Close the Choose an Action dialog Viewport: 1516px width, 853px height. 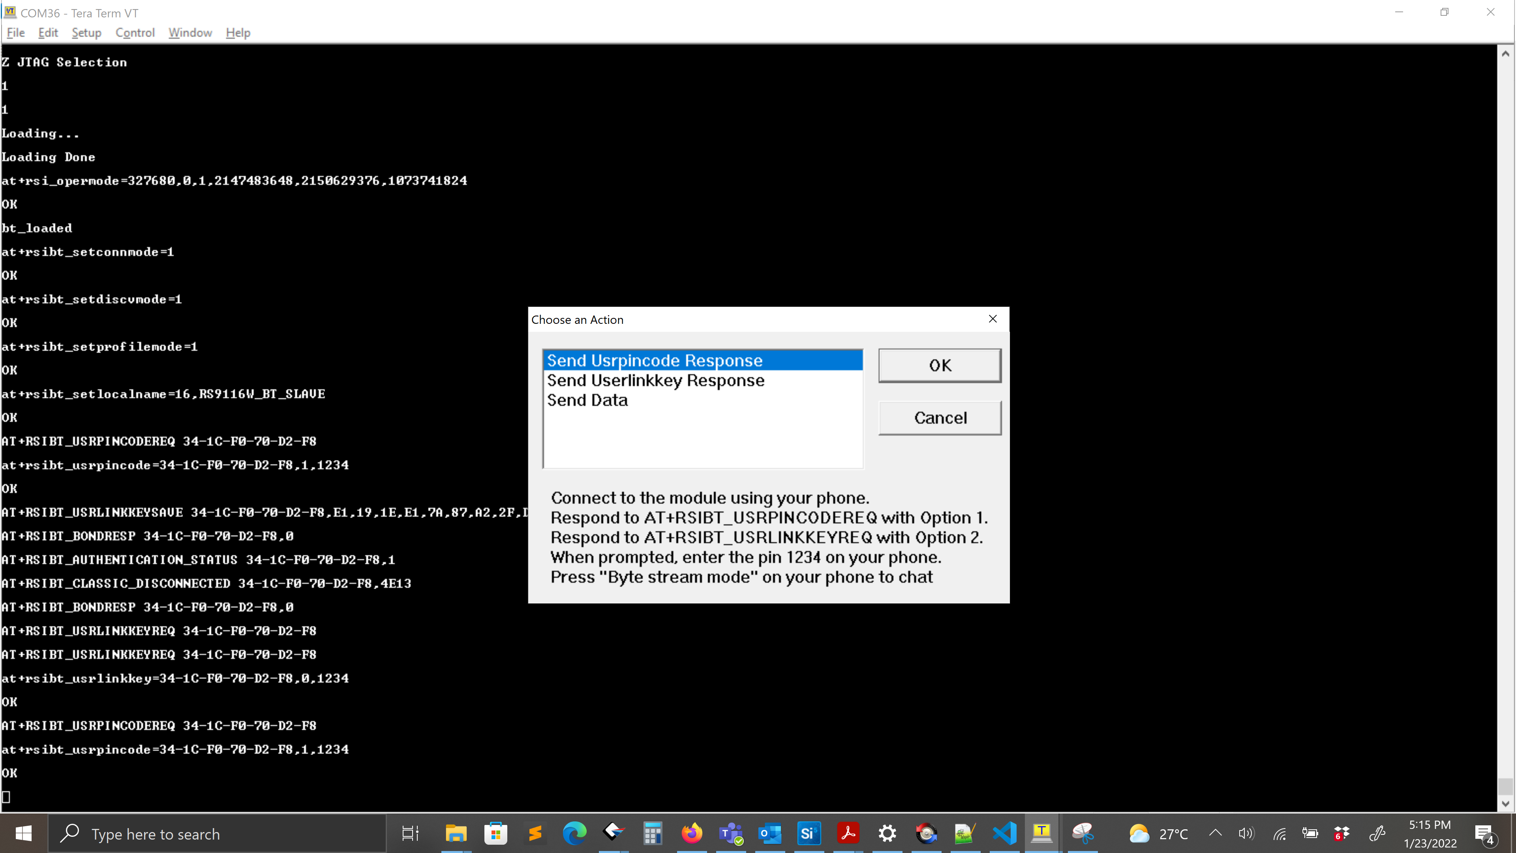(x=992, y=319)
